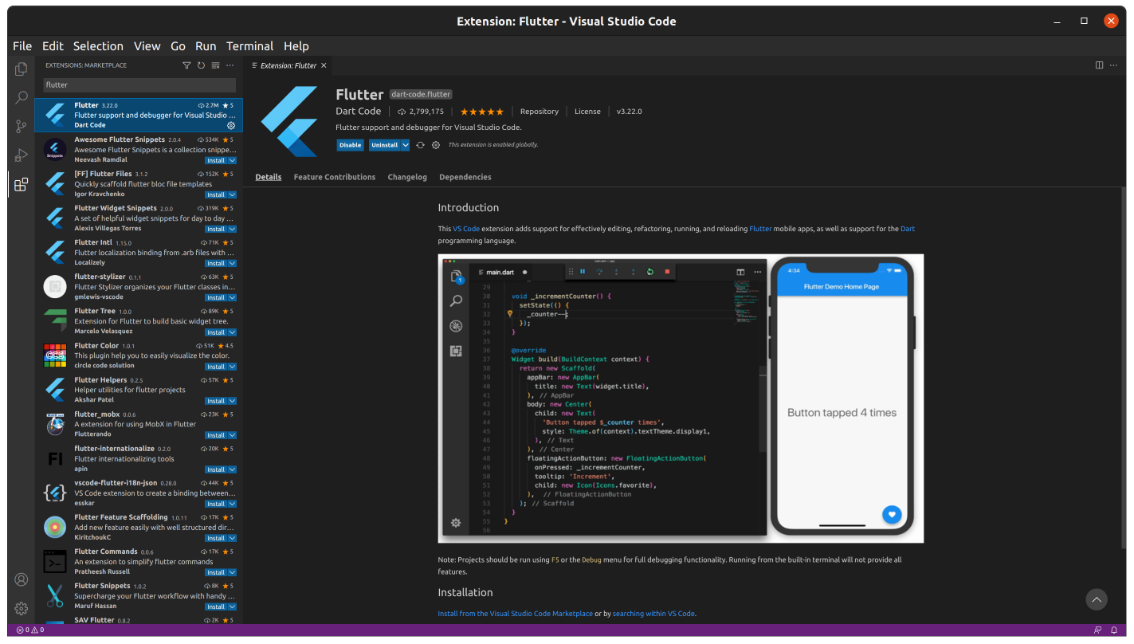The width and height of the screenshot is (1134, 644).
Task: Click the Flutter Tree extension icon
Action: pos(55,320)
